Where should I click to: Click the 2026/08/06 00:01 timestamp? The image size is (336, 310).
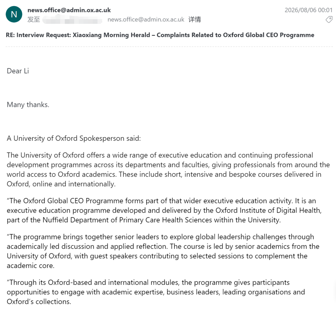pos(308,10)
